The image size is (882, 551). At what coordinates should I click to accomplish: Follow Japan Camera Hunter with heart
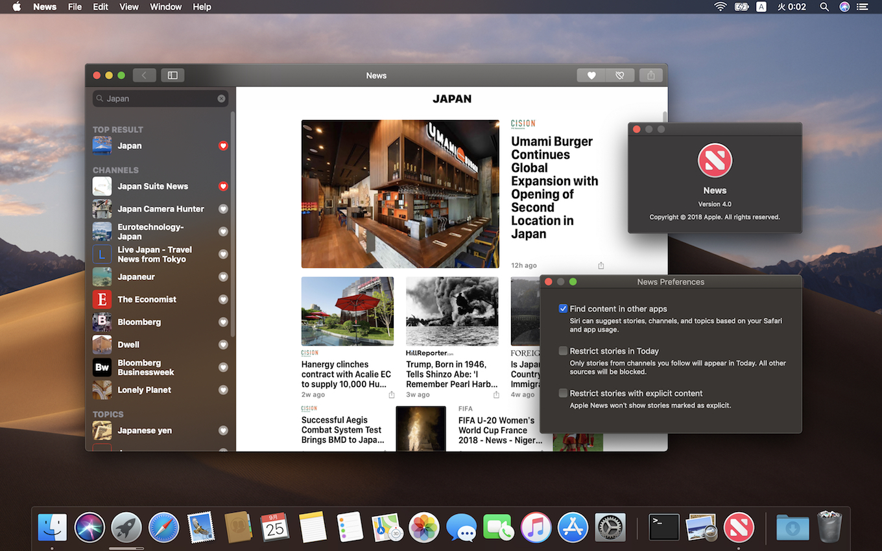click(x=223, y=209)
